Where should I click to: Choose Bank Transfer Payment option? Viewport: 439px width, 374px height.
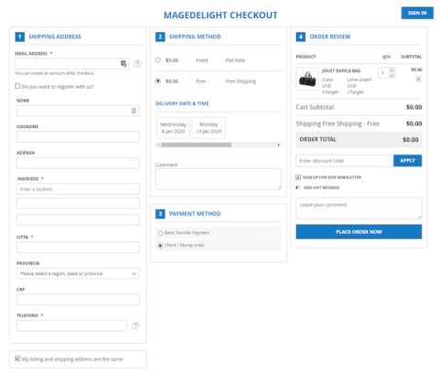coord(160,233)
